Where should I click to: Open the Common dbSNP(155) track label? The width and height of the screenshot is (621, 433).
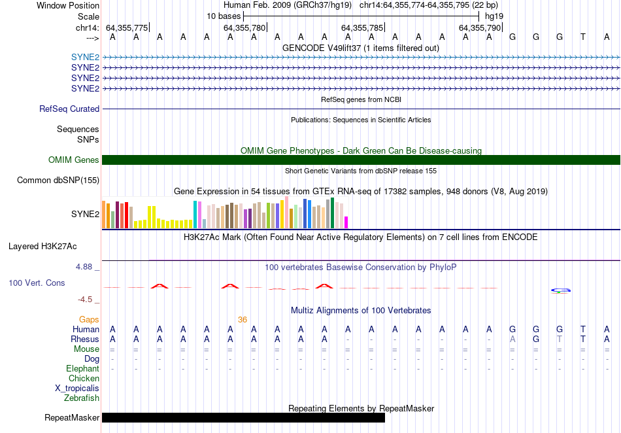58,181
